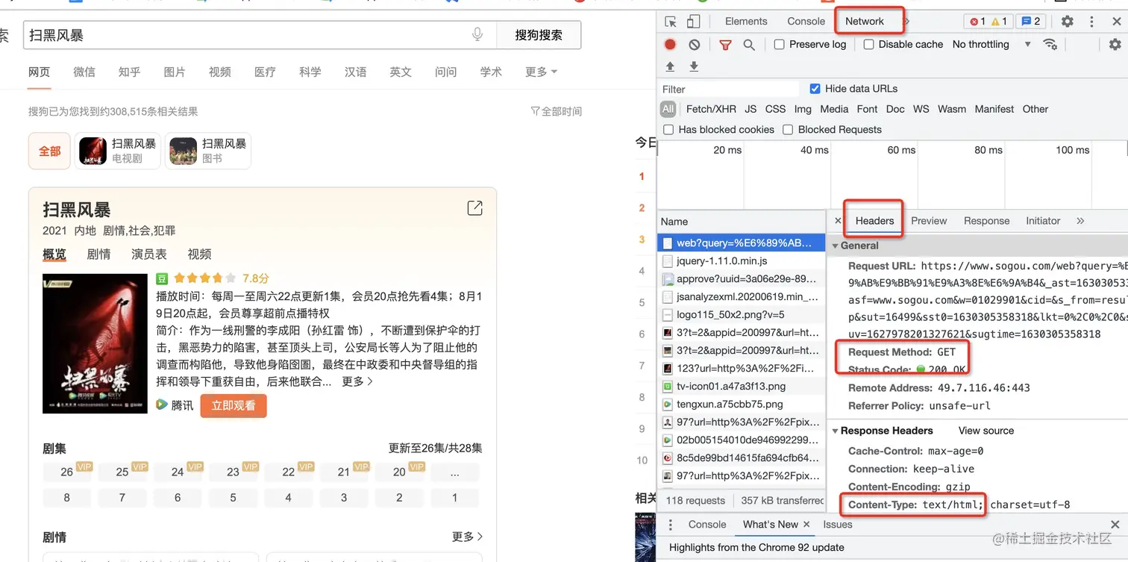Viewport: 1128px width, 562px height.
Task: Click the Filter input field
Action: (x=730, y=89)
